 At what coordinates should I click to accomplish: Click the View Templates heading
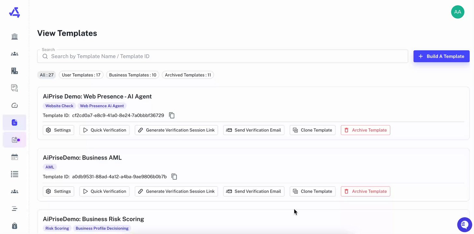click(x=67, y=33)
